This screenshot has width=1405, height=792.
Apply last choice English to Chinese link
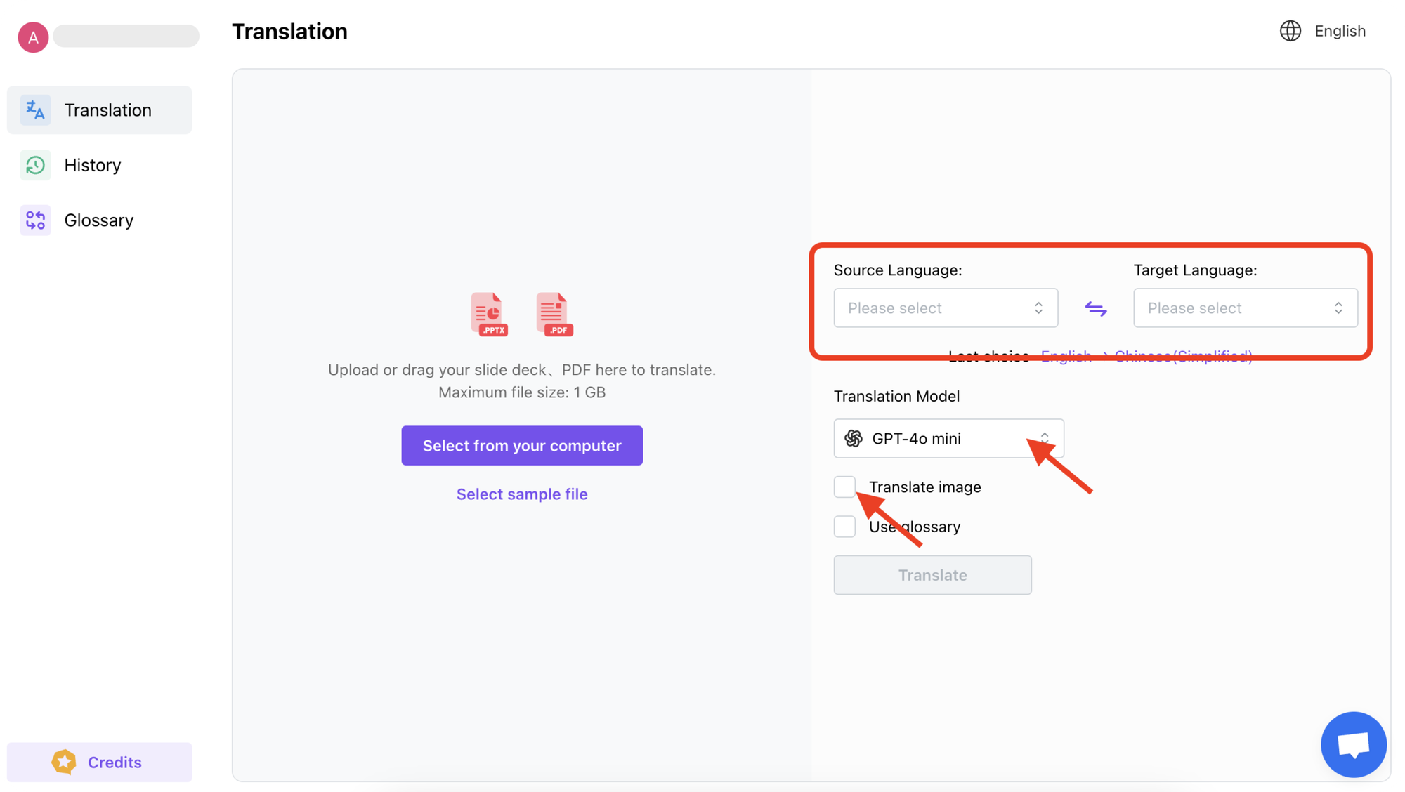click(x=1146, y=356)
